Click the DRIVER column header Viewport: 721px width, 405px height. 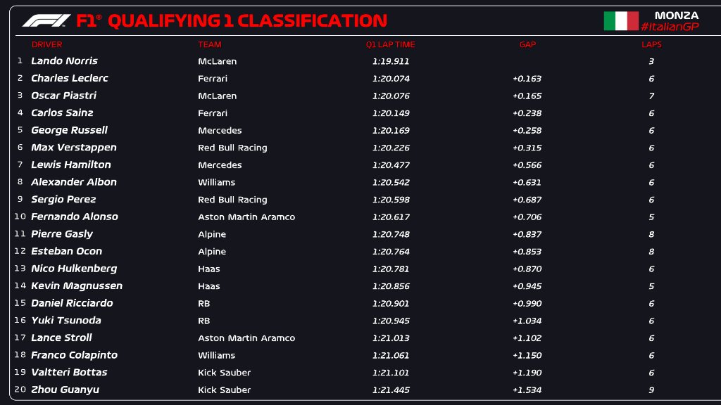pos(47,44)
